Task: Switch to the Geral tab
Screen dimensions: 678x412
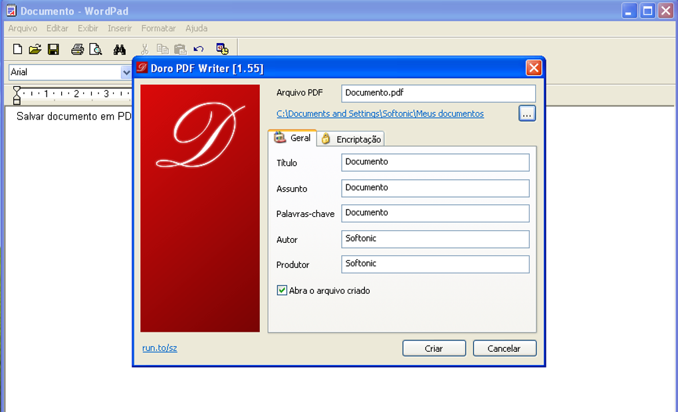Action: point(292,138)
